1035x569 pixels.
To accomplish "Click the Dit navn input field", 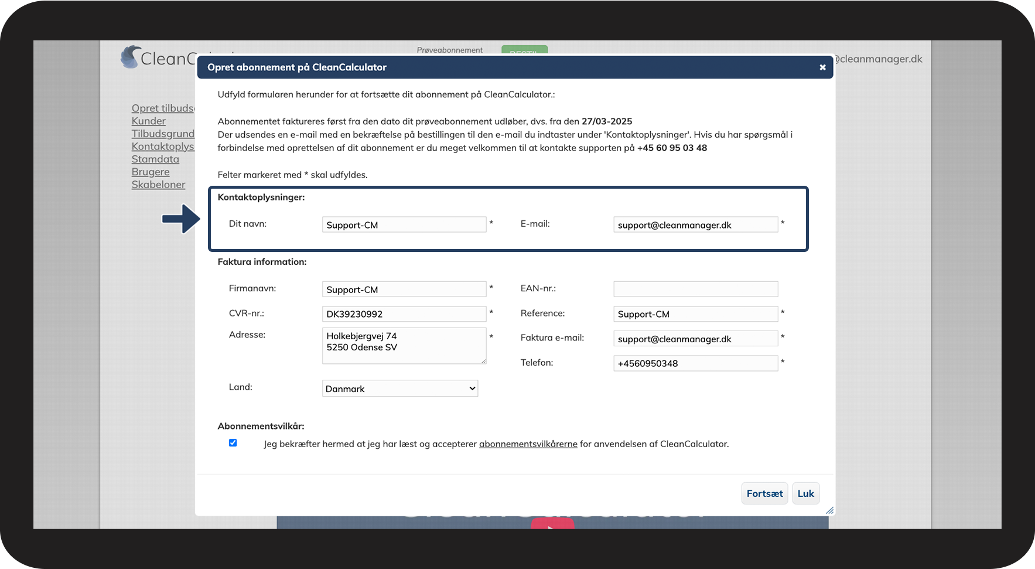I will (x=404, y=224).
